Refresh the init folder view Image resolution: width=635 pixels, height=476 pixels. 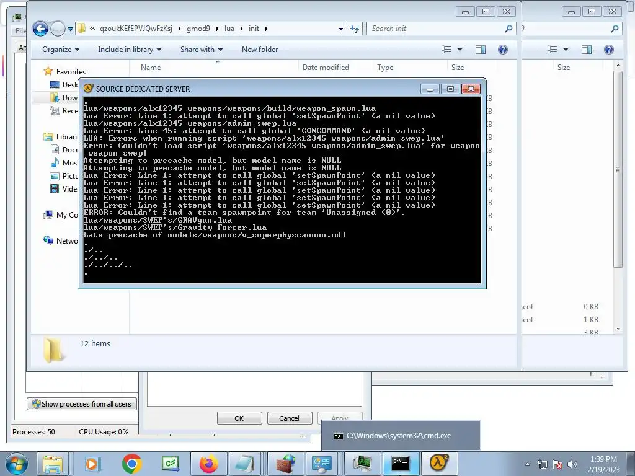[355, 29]
